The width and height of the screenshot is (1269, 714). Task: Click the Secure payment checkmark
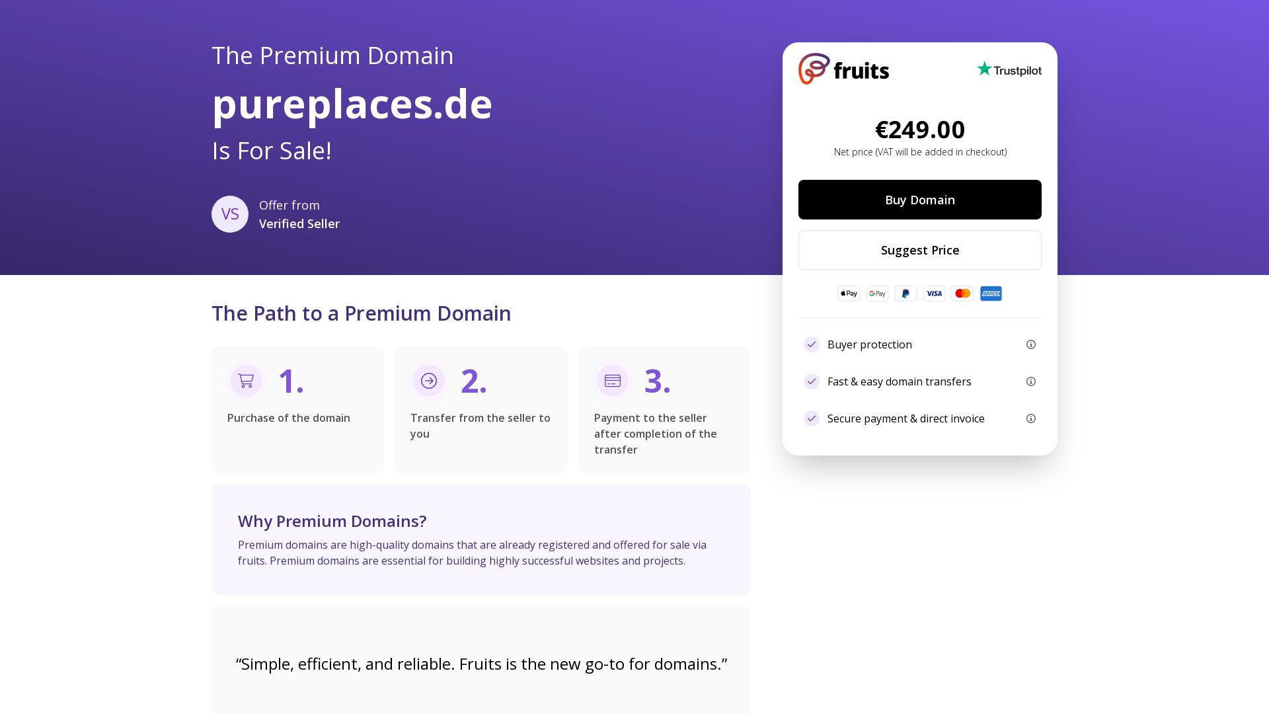pos(812,418)
